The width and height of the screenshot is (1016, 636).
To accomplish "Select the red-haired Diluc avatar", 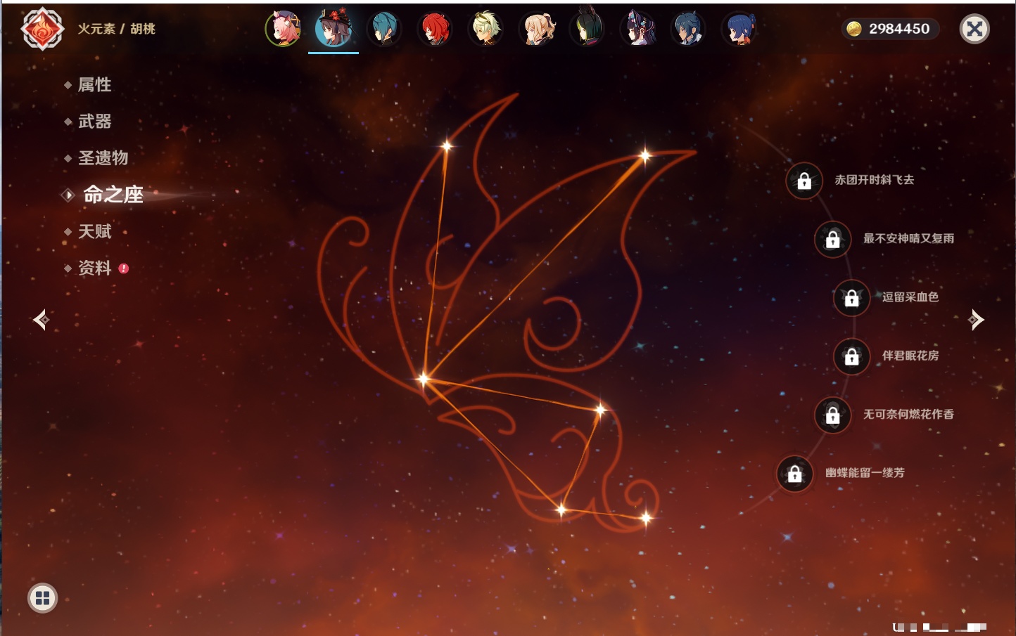I will point(435,30).
